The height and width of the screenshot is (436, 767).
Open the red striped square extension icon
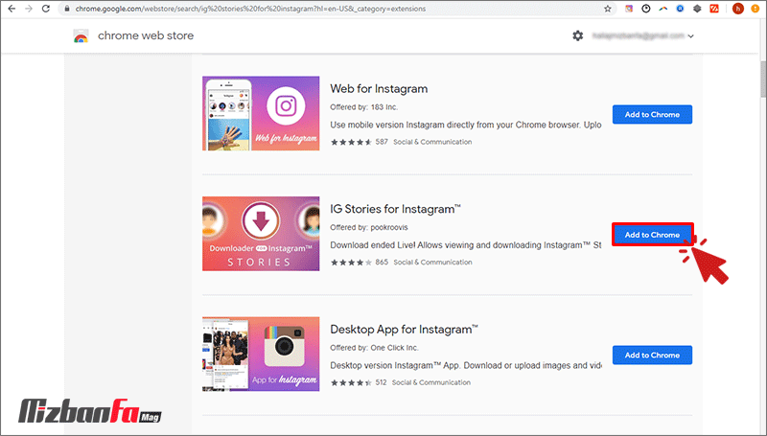click(x=714, y=9)
